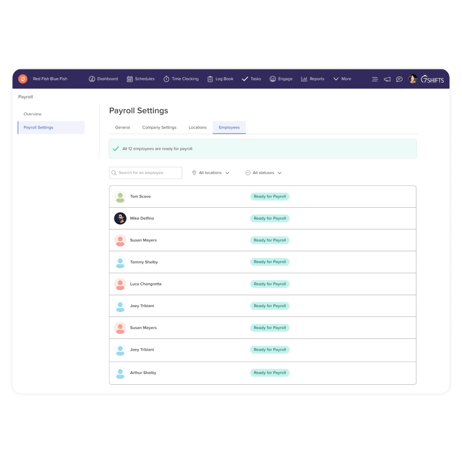Expand the All statuses dropdown
The image size is (462, 462).
263,172
